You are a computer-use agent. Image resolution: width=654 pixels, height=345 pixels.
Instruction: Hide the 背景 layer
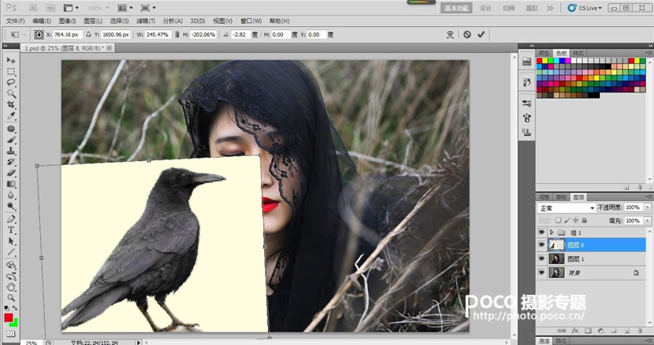(x=541, y=272)
